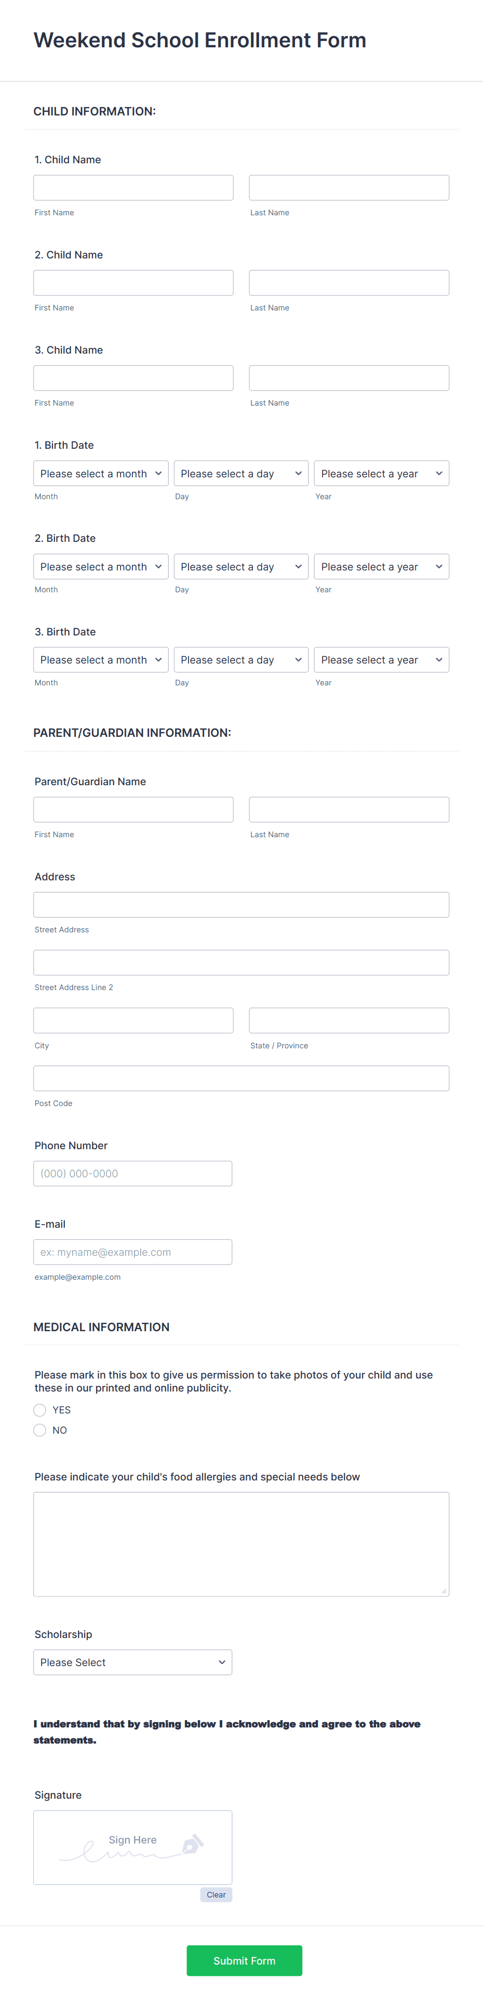Screen dimensions: 483x2002
Task: Open the first Birth Date year dropdown
Action: (381, 473)
